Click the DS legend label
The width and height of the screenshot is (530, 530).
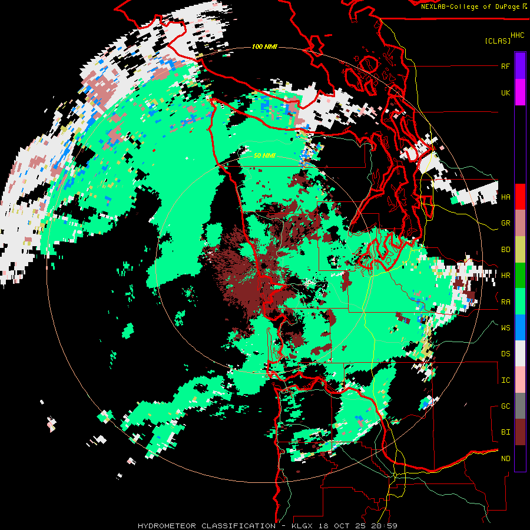[x=505, y=354]
